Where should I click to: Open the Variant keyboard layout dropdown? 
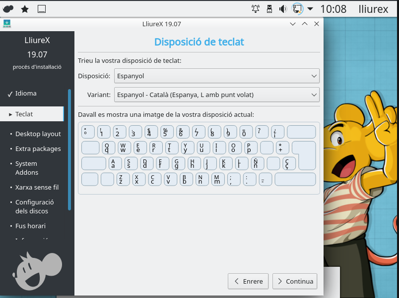click(x=216, y=95)
